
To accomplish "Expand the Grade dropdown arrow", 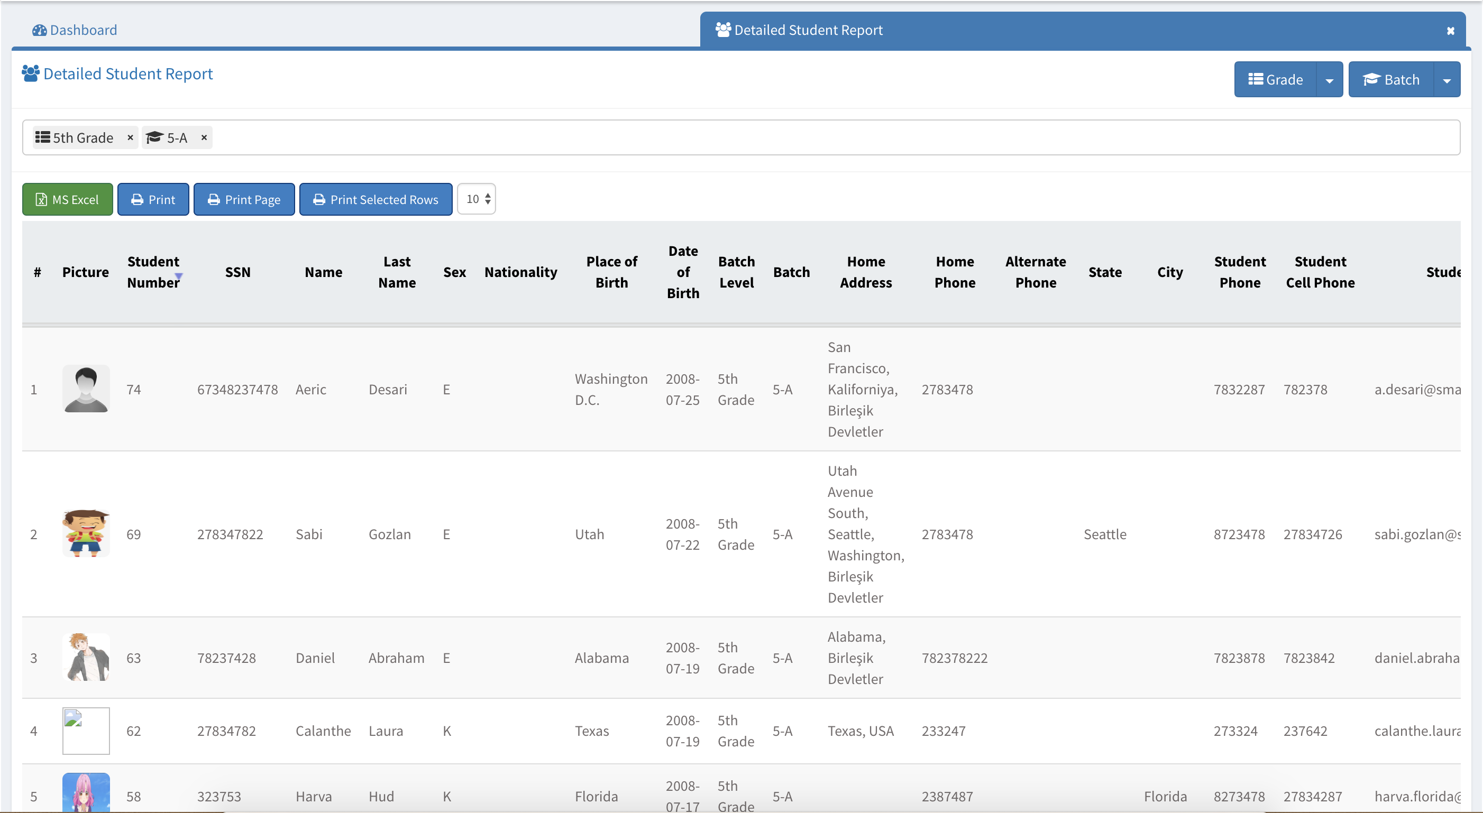I will pyautogui.click(x=1329, y=80).
